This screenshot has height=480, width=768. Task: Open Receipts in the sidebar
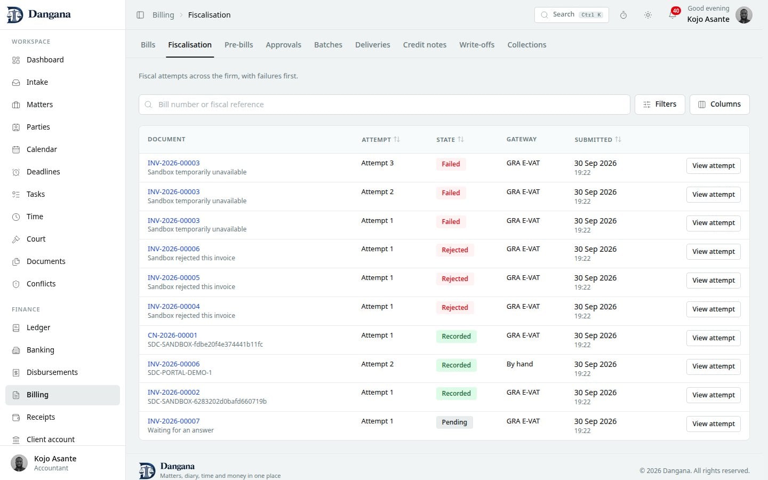(62, 418)
